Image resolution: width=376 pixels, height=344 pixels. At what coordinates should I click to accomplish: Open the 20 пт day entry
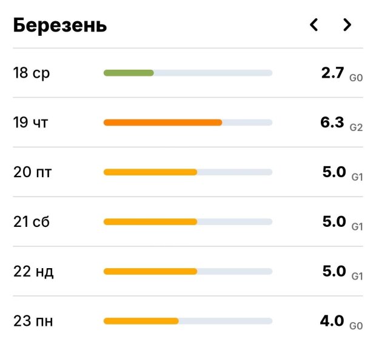[x=32, y=172]
